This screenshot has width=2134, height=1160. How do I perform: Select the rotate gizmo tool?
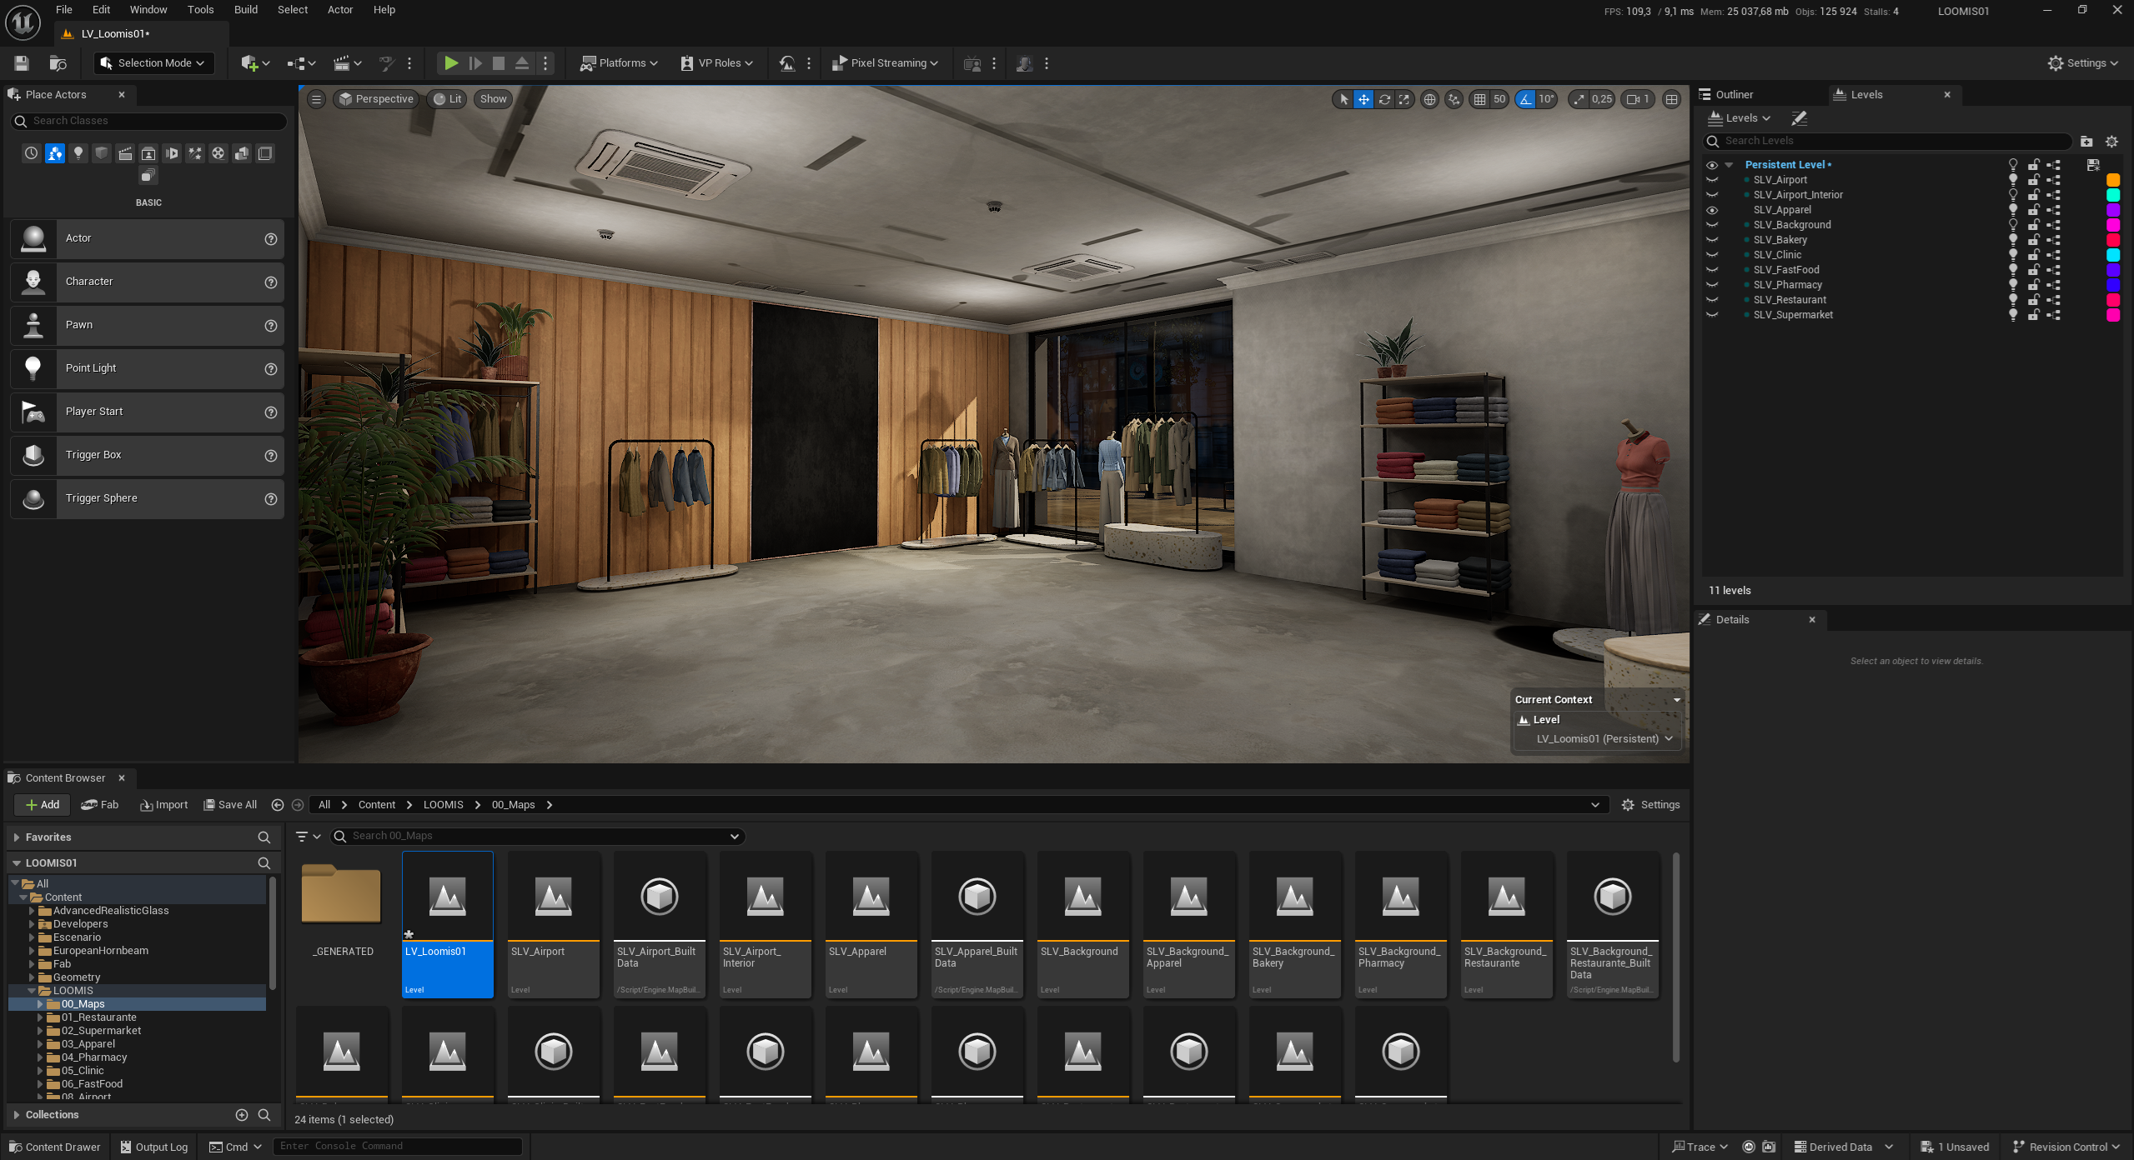[x=1384, y=99]
